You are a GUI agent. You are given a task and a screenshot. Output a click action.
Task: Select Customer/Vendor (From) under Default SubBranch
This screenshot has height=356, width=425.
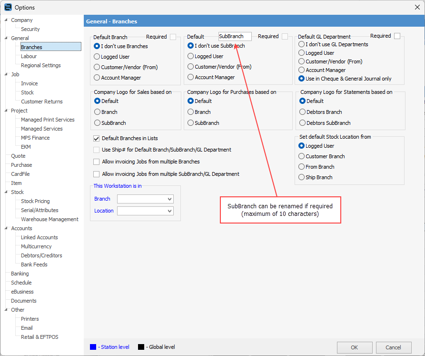[x=190, y=66]
